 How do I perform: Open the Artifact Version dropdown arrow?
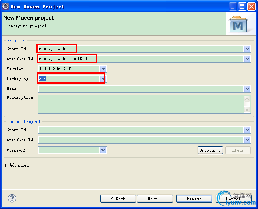coord(103,69)
